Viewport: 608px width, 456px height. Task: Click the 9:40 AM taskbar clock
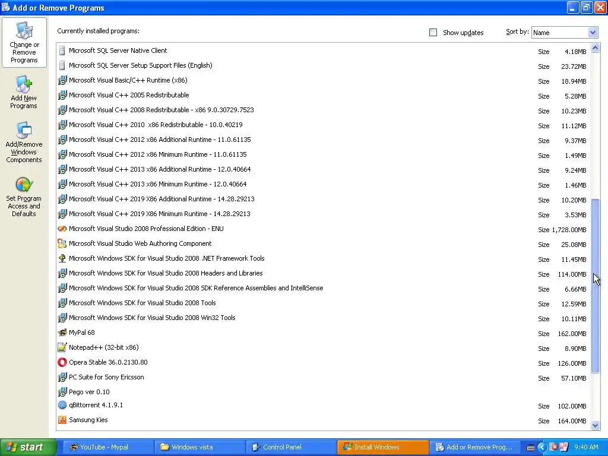[586, 447]
